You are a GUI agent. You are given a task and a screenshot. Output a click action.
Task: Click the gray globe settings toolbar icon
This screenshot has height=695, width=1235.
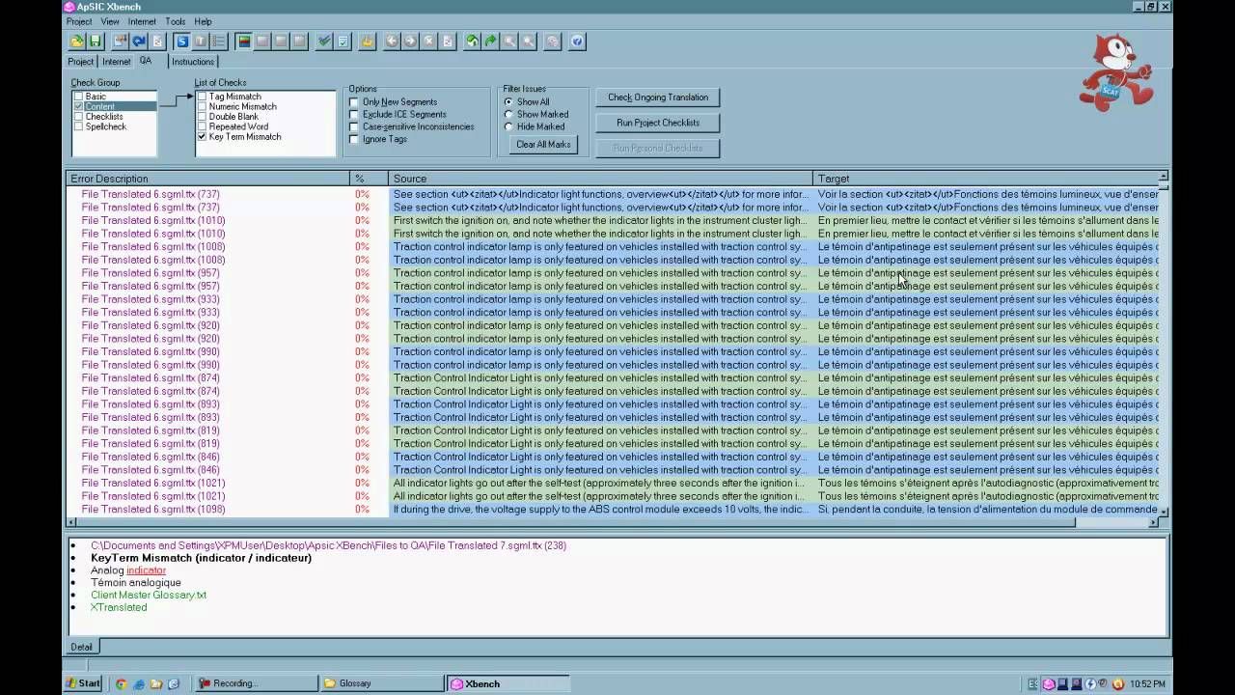(x=552, y=42)
